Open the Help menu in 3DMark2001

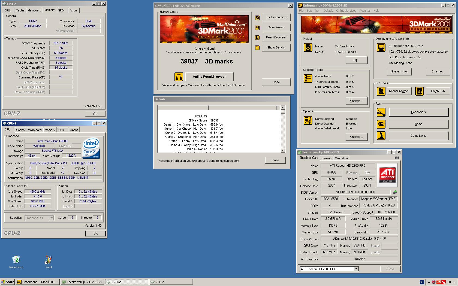tap(376, 11)
